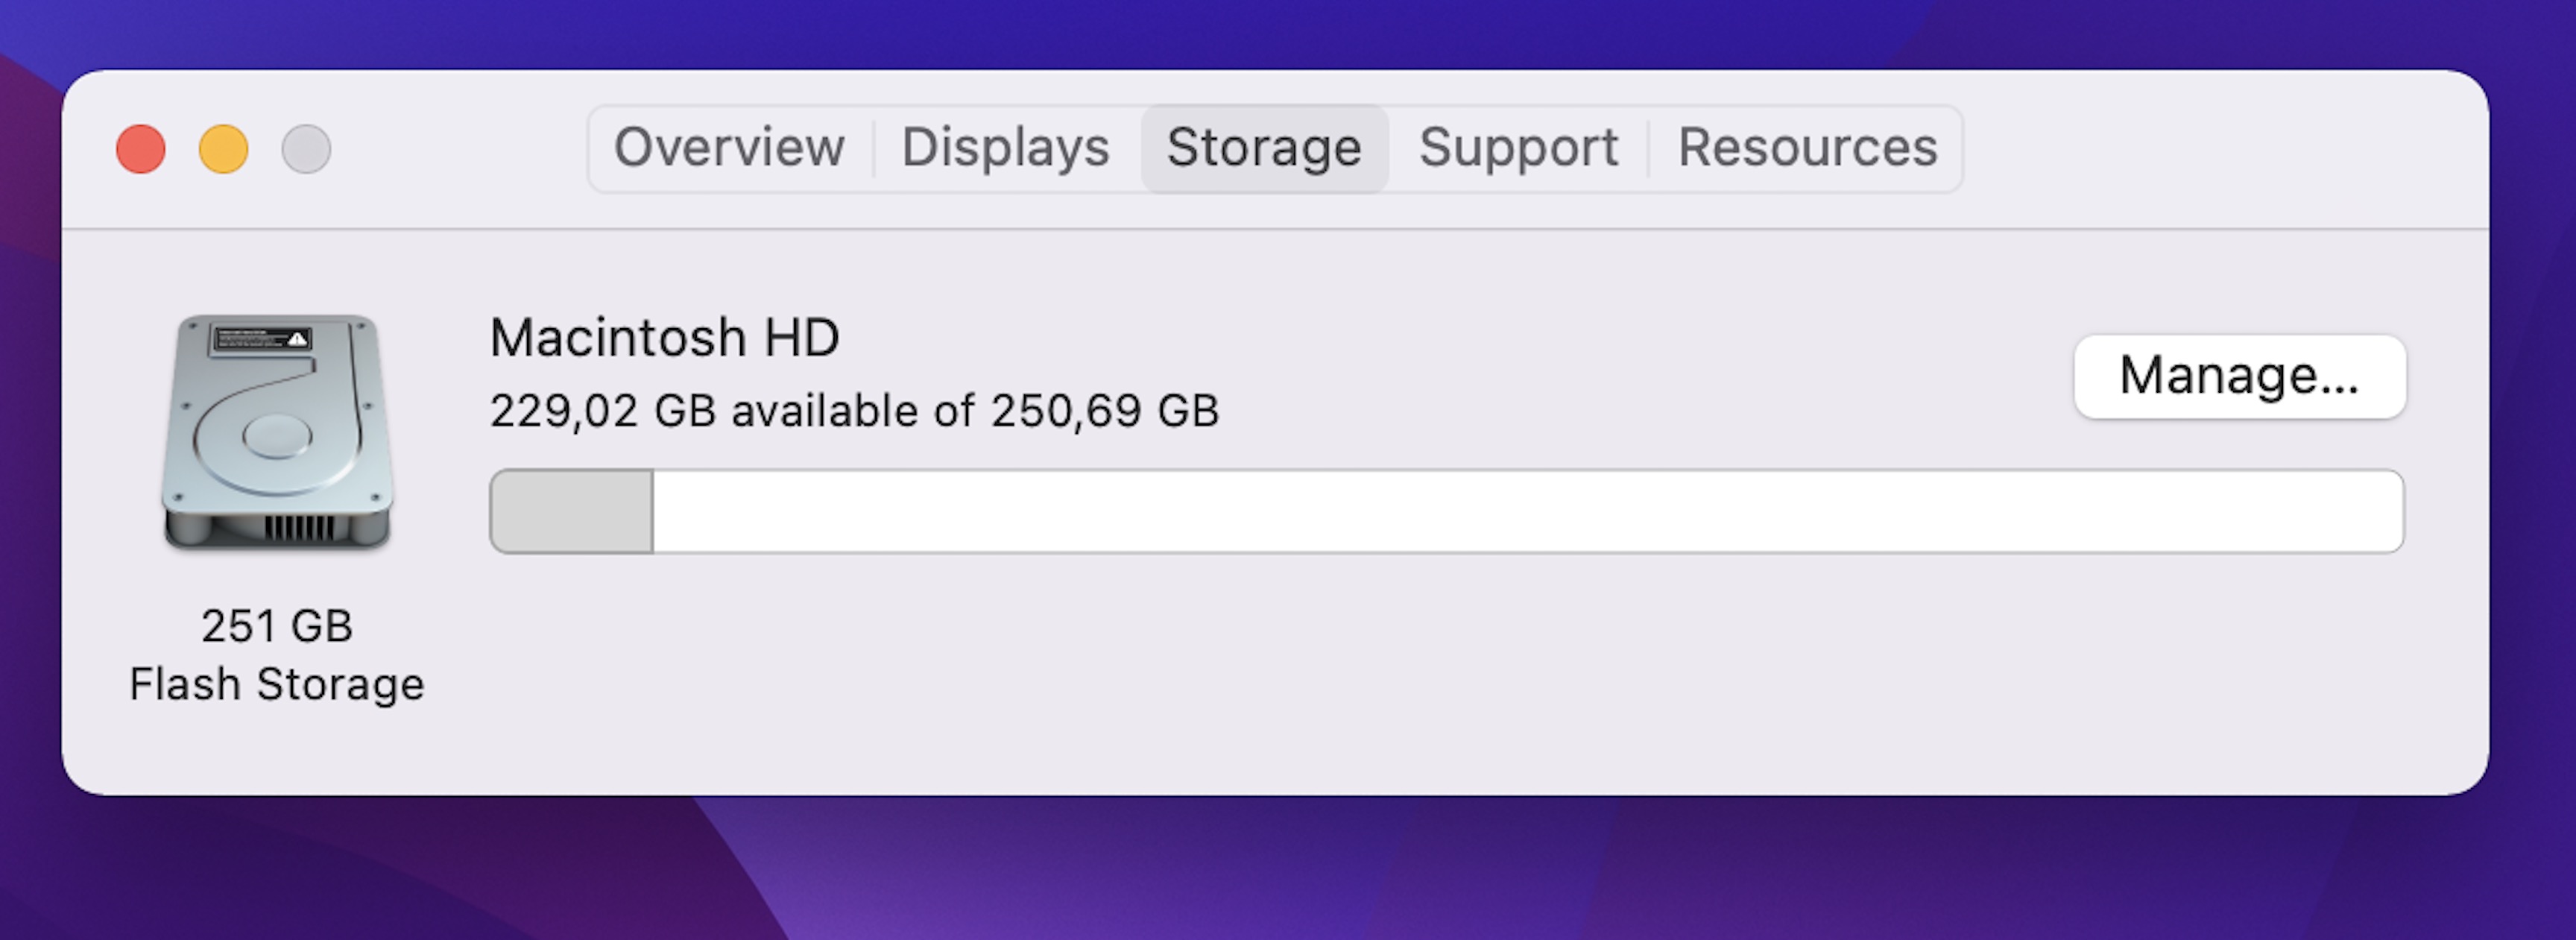The width and height of the screenshot is (2576, 940).
Task: Click the Macintosh HD volume name
Action: [x=664, y=337]
